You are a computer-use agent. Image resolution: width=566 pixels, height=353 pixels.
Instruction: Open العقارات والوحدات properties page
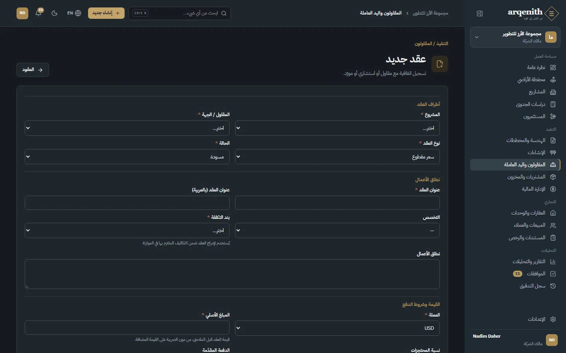point(515,213)
